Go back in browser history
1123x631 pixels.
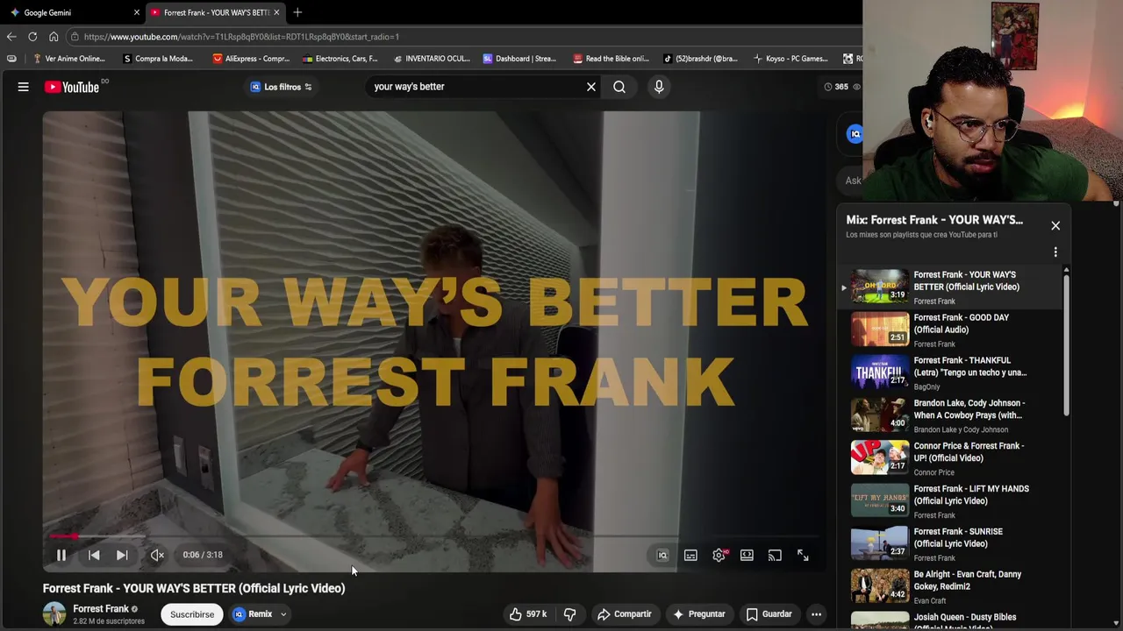pos(11,37)
